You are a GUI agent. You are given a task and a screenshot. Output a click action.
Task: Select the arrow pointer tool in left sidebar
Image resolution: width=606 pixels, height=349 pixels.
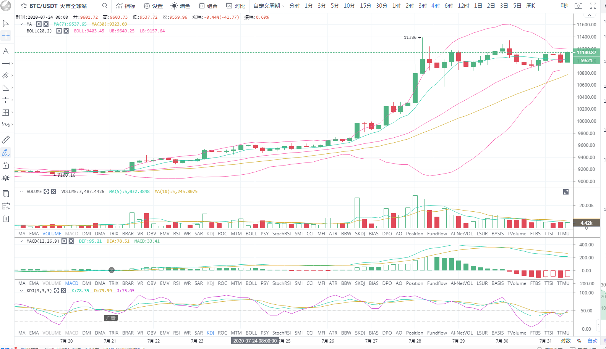6,23
